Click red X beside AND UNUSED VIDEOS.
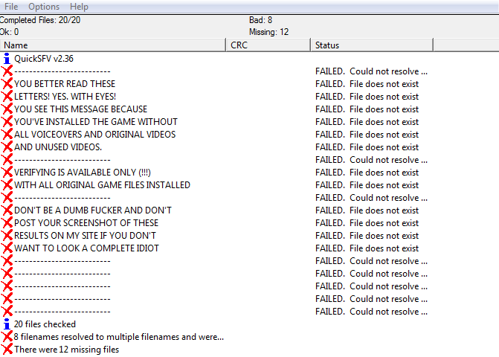Image resolution: width=499 pixels, height=357 pixels. point(7,147)
